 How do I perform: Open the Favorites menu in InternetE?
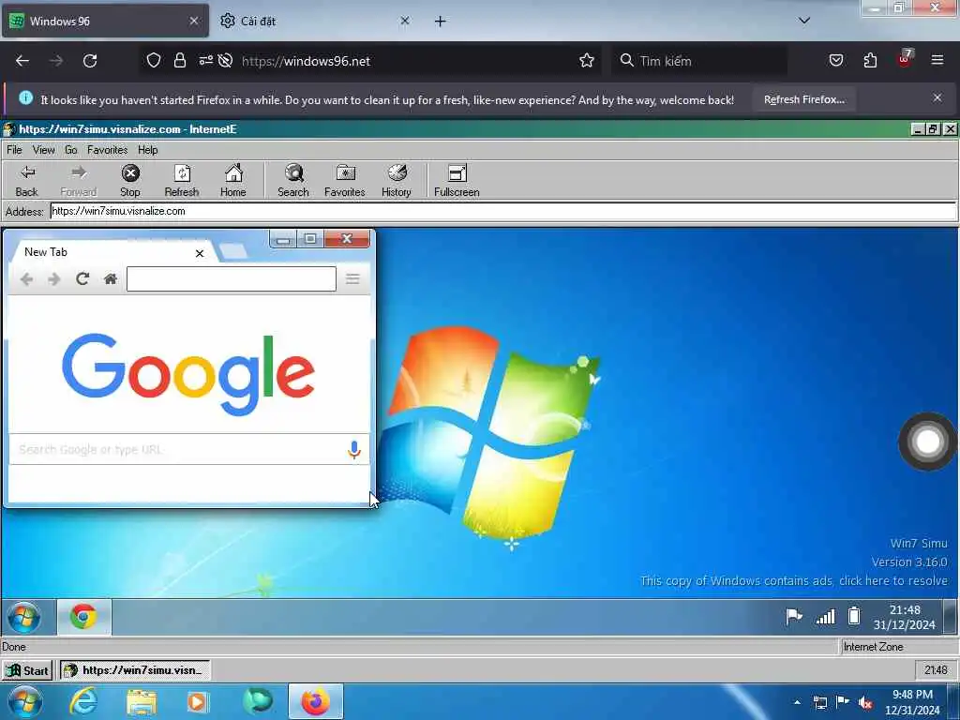107,150
